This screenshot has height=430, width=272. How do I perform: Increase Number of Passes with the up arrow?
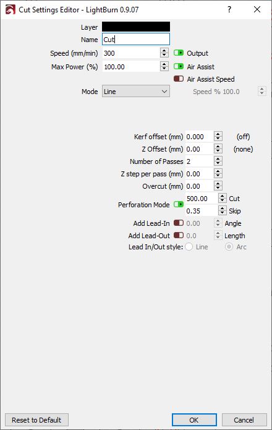[x=218, y=159]
